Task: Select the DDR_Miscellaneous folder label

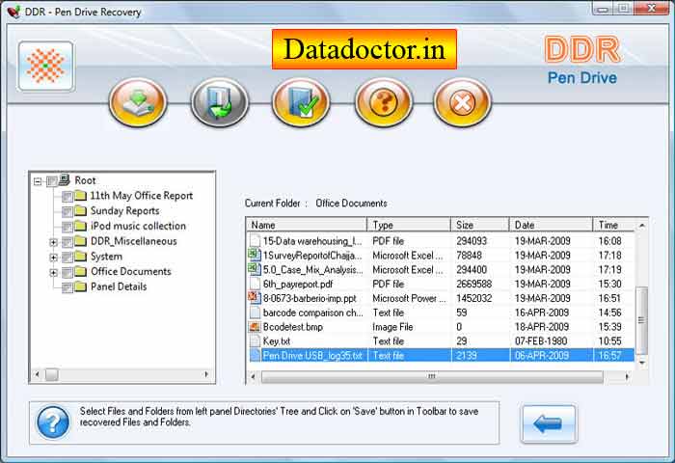Action: pos(134,241)
